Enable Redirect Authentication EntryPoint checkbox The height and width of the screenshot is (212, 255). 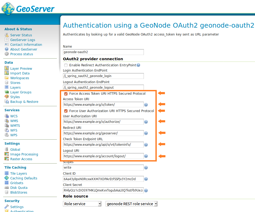(66, 65)
